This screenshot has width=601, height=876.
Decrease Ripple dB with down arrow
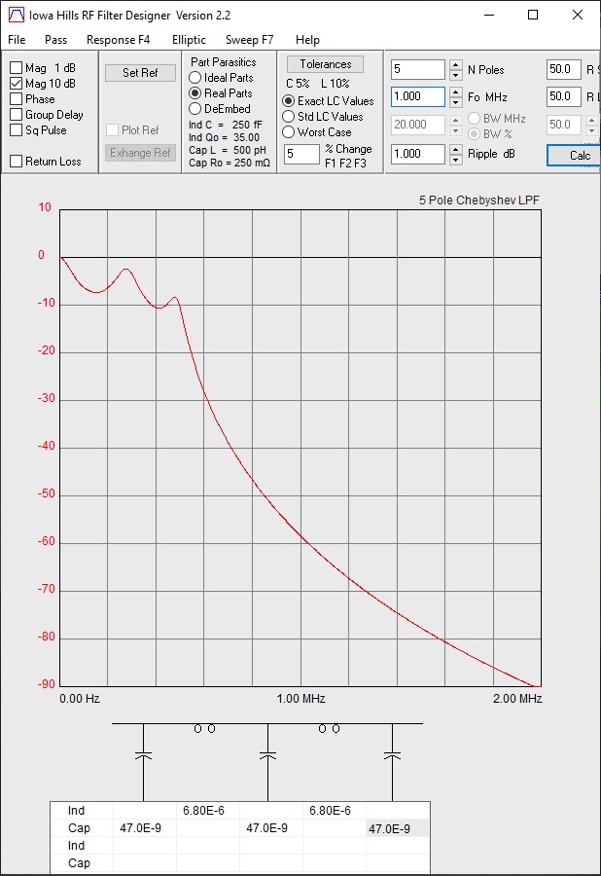(456, 160)
